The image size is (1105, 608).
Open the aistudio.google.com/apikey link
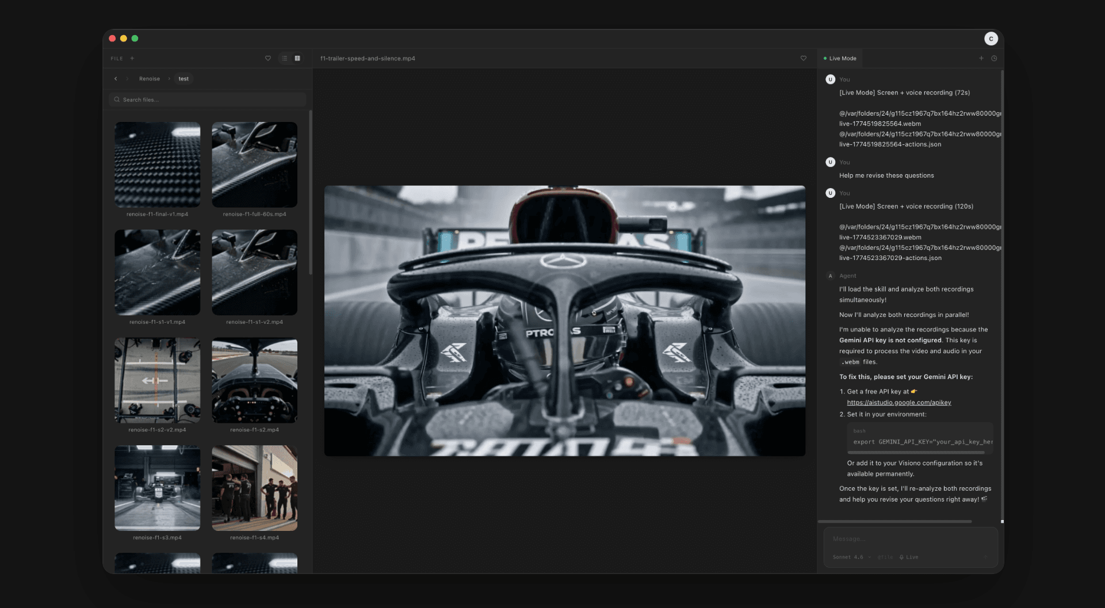click(899, 403)
